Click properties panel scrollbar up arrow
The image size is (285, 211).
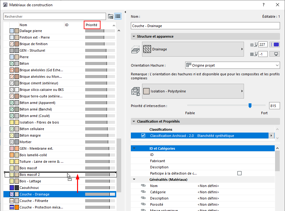(x=277, y=148)
